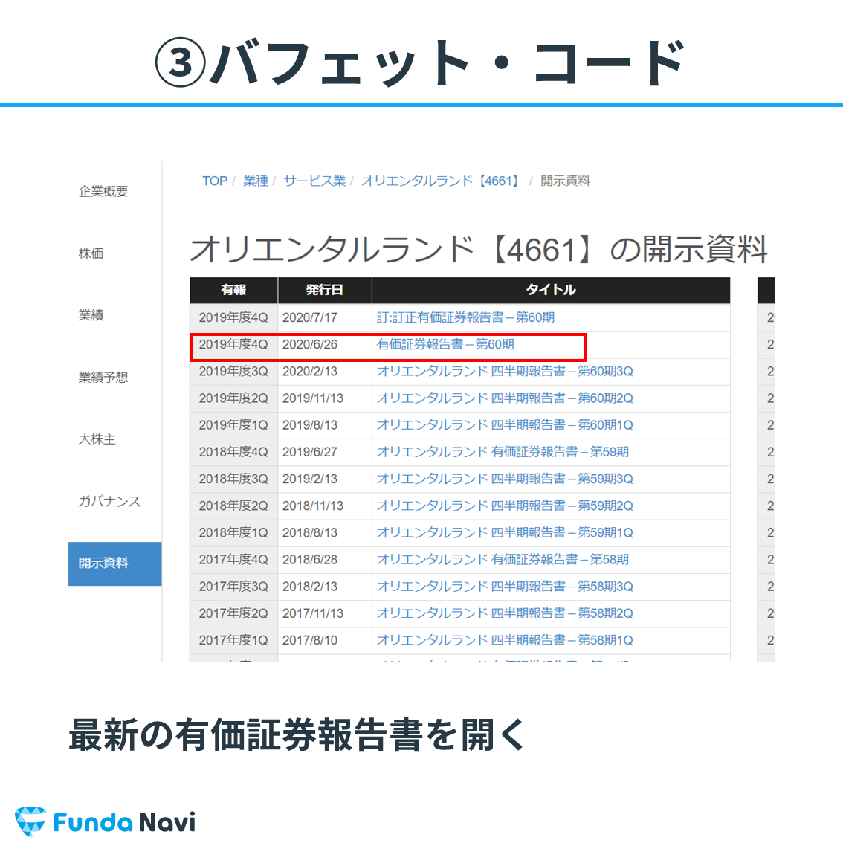The image size is (843, 843).
Task: Open 四半期報告書－第58期2Q link
Action: coord(505,613)
